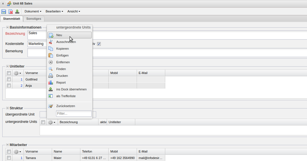This screenshot has height=161, width=307.
Task: Collapse the Basisinformationen section
Action: pos(7,27)
